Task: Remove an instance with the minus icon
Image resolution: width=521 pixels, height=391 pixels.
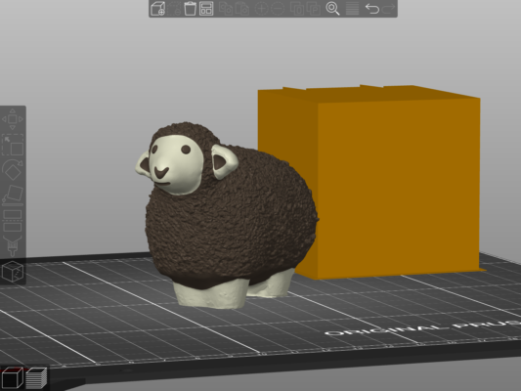Action: click(x=278, y=8)
